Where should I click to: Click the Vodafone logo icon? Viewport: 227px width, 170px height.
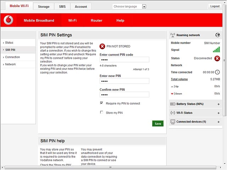coord(9,20)
